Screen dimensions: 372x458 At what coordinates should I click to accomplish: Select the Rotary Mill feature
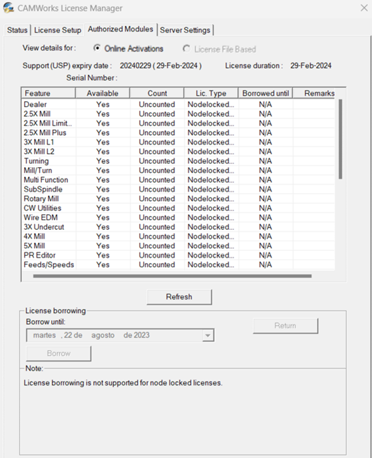click(178, 198)
